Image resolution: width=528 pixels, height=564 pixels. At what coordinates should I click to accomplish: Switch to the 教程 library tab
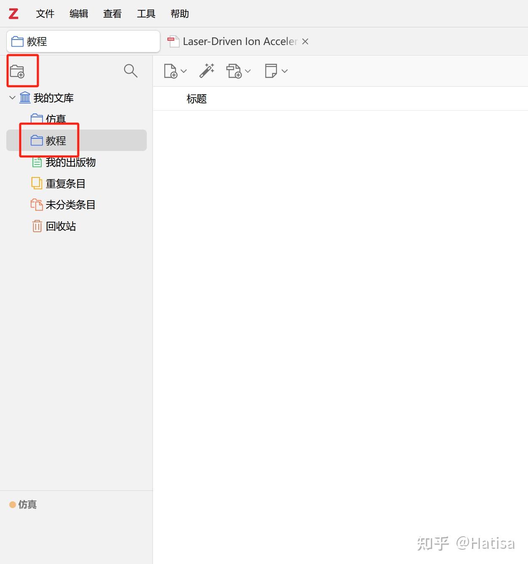coord(83,41)
